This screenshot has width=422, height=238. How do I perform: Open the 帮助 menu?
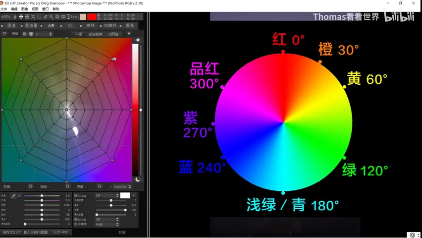[56, 9]
